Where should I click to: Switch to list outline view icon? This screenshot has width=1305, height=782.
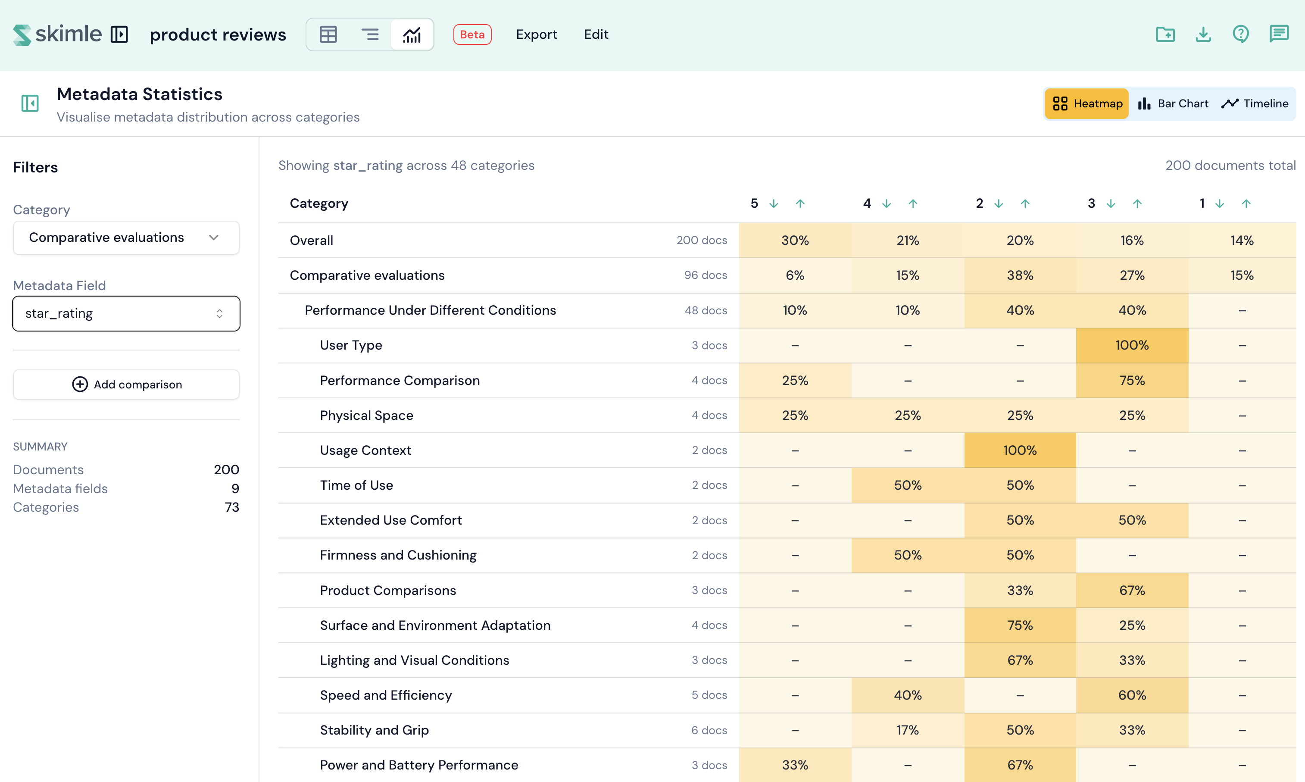pos(370,35)
